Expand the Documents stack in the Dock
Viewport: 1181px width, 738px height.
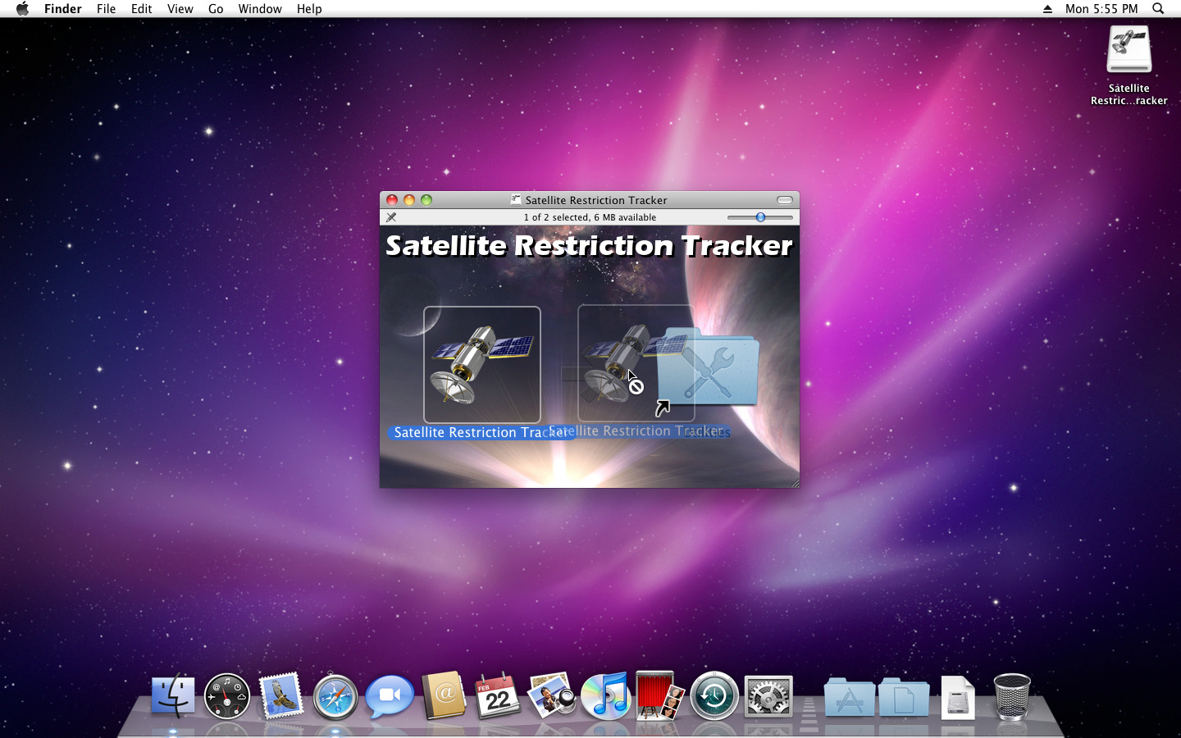click(903, 698)
